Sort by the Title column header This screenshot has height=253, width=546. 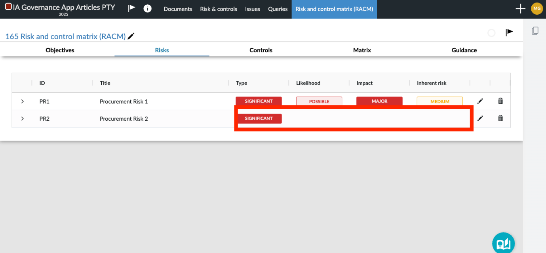105,83
